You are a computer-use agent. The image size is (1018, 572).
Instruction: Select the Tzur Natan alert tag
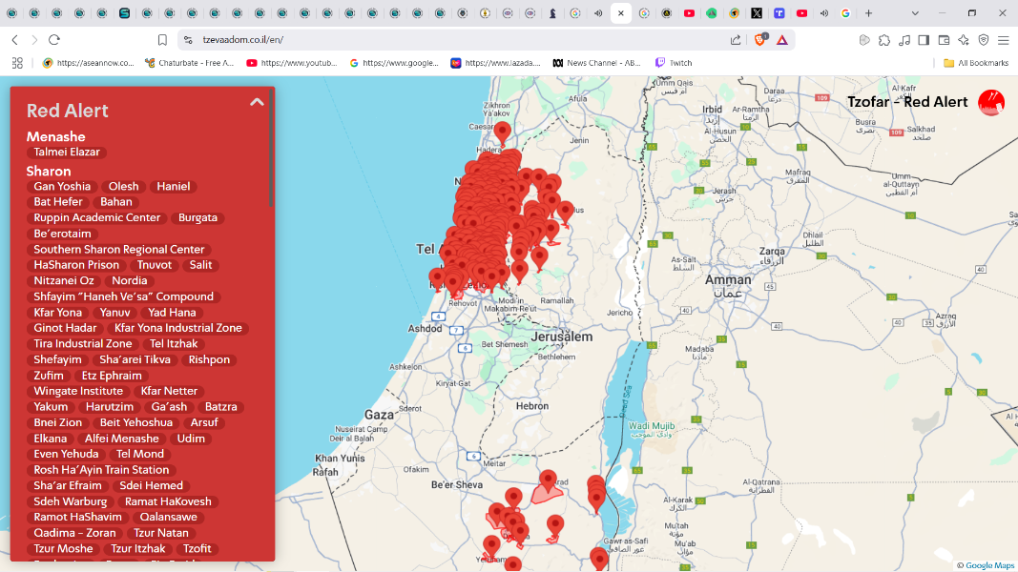[161, 533]
